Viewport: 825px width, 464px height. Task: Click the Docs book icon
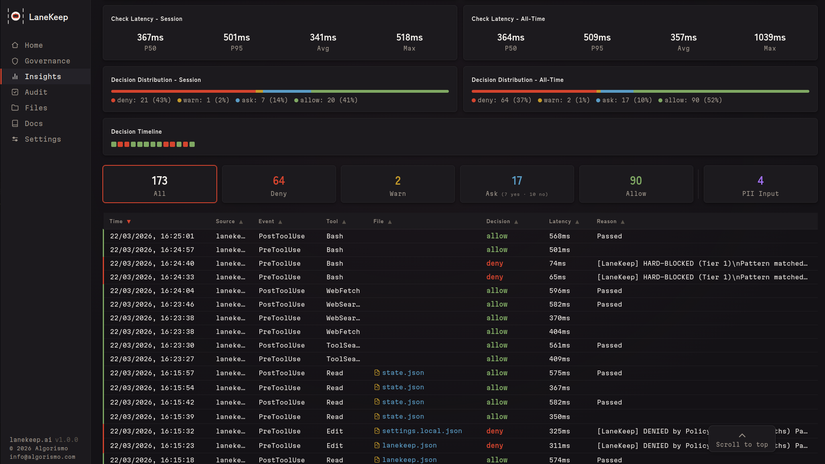[15, 123]
